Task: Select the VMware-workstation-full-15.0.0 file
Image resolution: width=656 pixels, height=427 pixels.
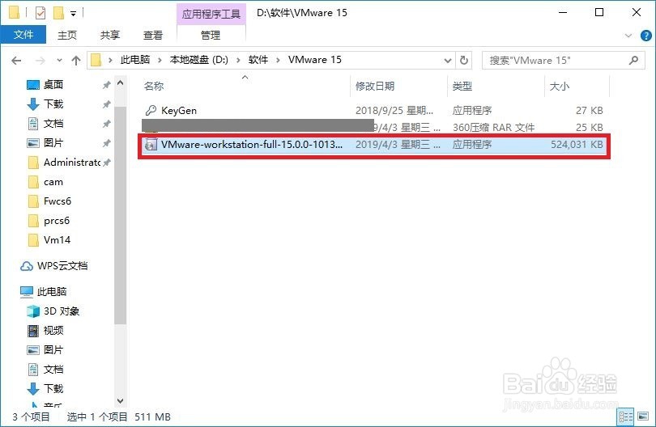Action: pos(374,145)
